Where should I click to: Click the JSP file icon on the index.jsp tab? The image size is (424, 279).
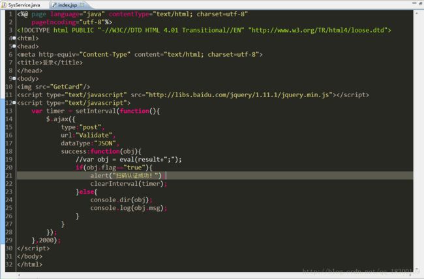(x=53, y=5)
